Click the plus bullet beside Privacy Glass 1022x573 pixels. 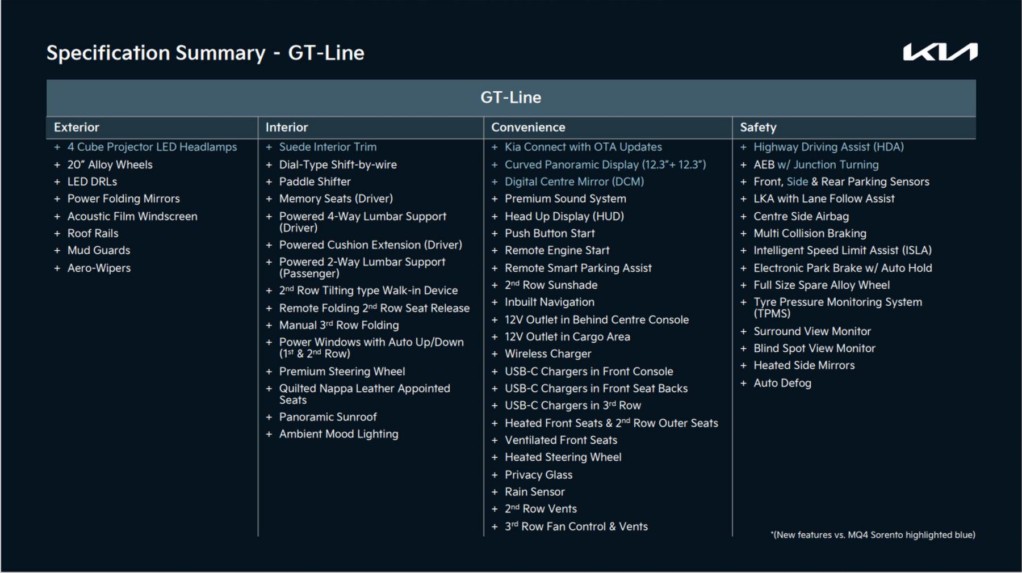pyautogui.click(x=495, y=475)
